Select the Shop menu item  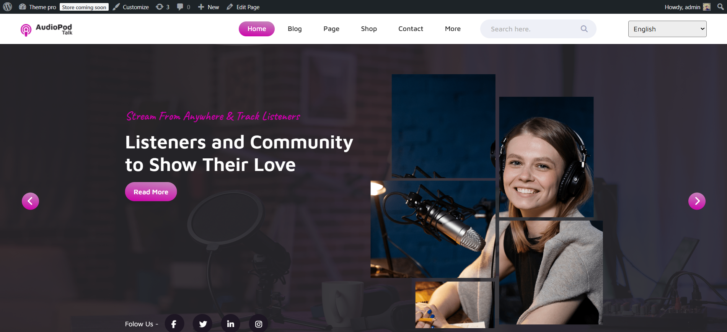369,29
